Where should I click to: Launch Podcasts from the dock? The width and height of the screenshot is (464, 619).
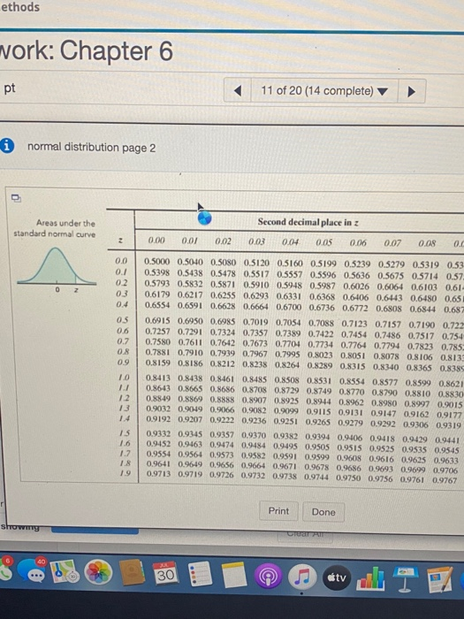pos(269,577)
